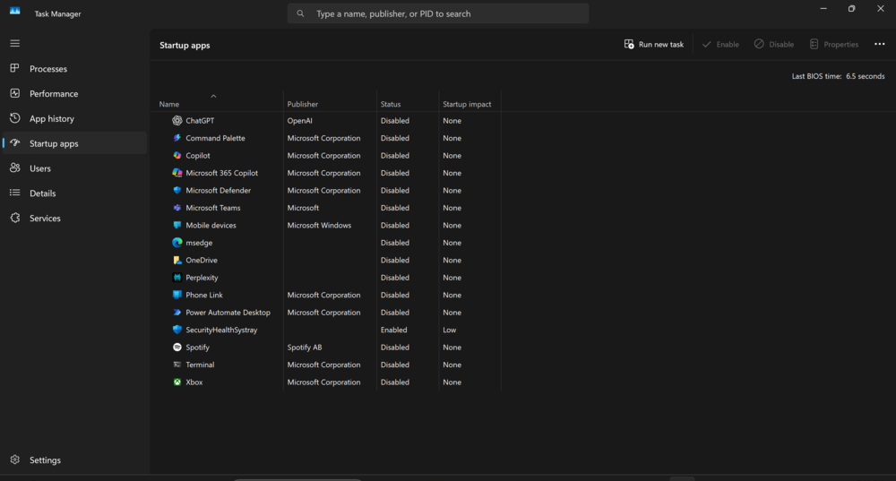Go to the Users page
The height and width of the screenshot is (481, 896).
75,168
